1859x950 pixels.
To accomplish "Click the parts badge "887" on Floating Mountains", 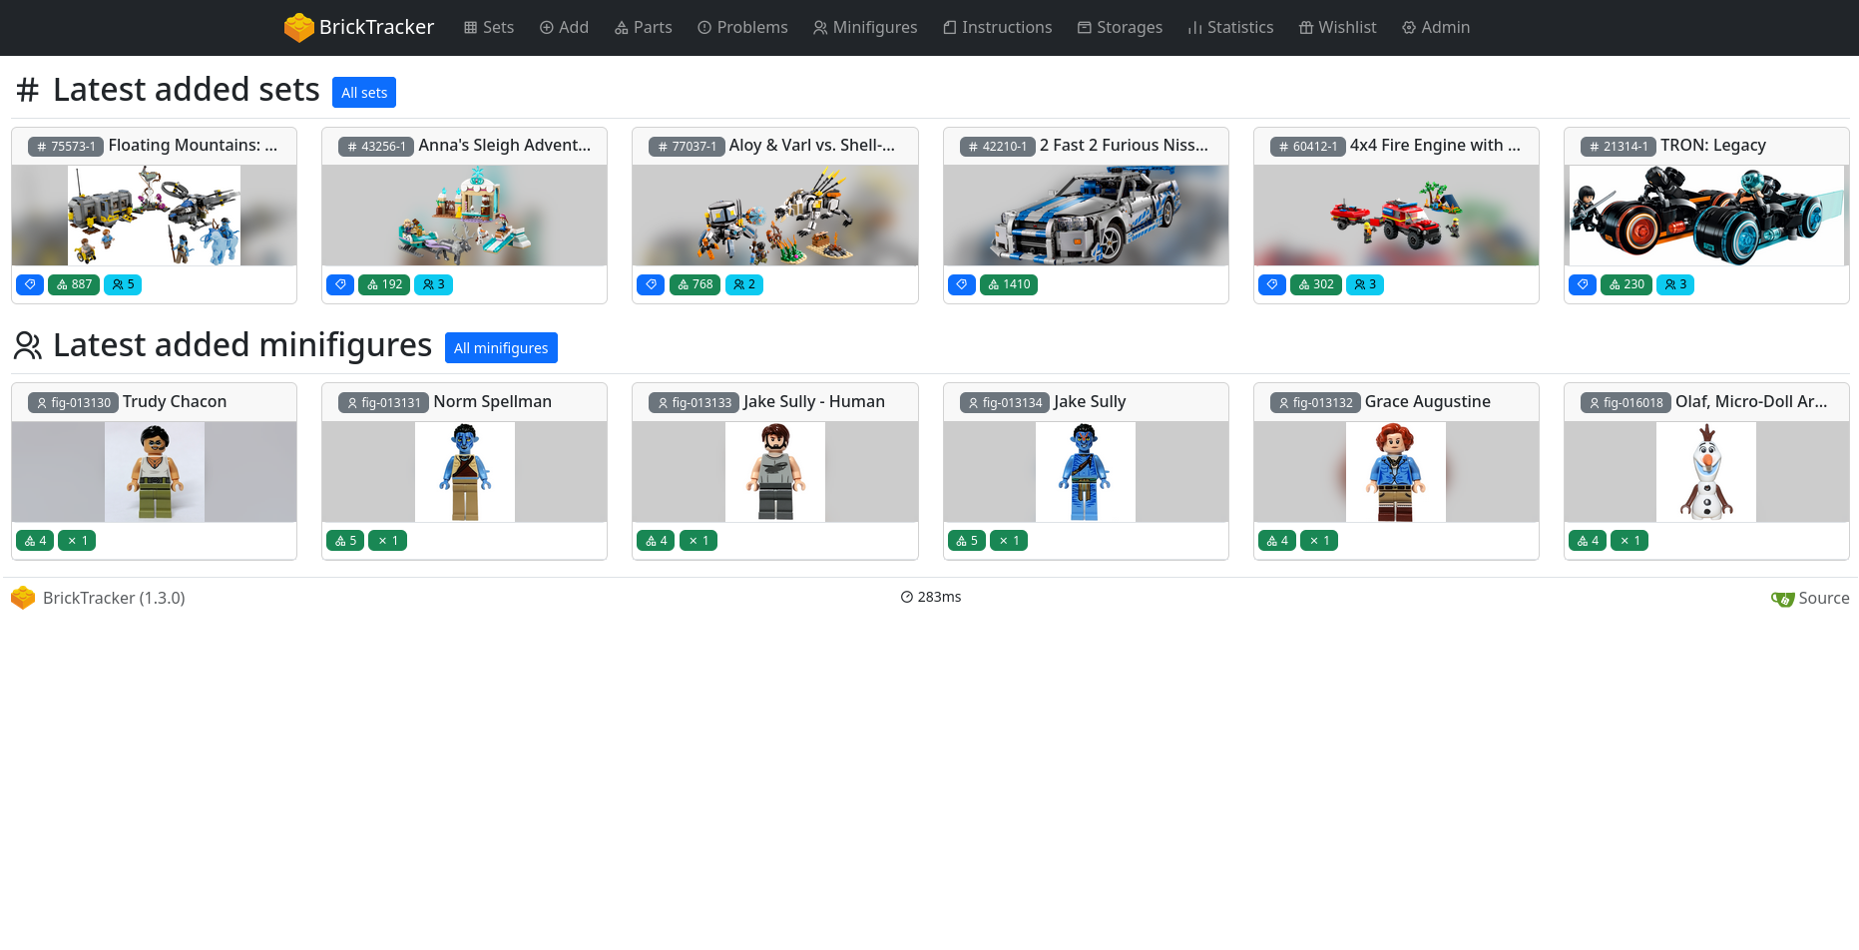I will tap(74, 284).
